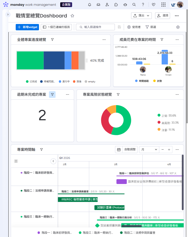Open the 篩選 filter button

pos(151,27)
